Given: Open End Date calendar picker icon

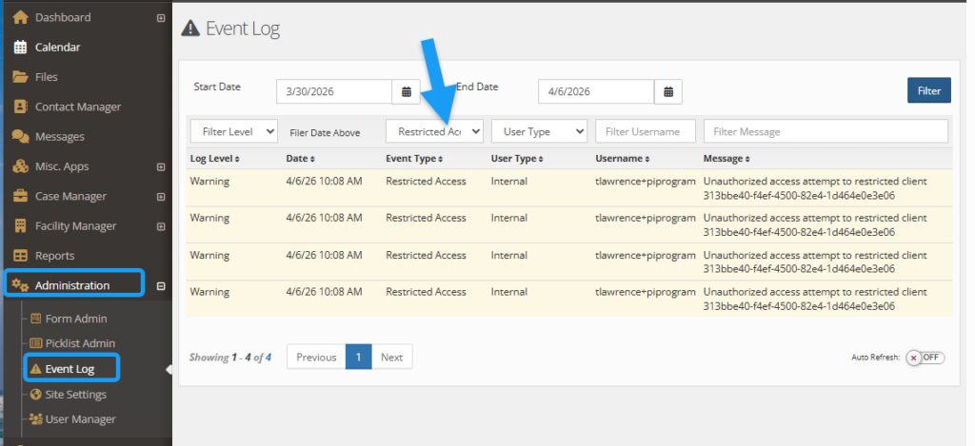Looking at the screenshot, I should click(x=667, y=91).
